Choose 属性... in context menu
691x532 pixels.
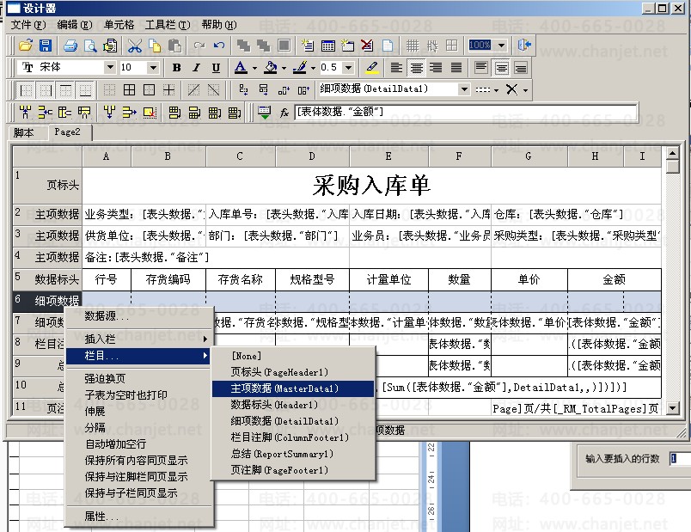101,517
